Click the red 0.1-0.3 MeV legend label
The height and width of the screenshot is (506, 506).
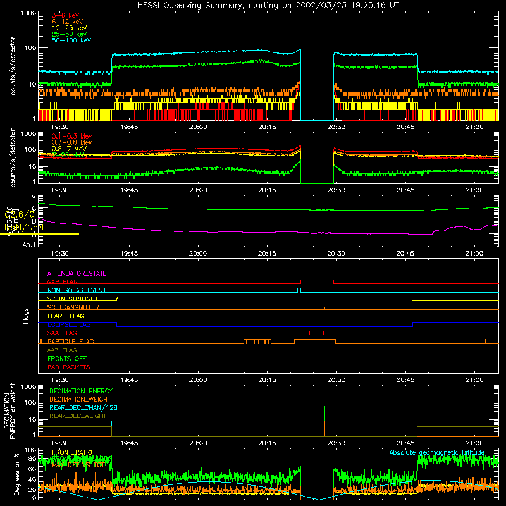72,136
